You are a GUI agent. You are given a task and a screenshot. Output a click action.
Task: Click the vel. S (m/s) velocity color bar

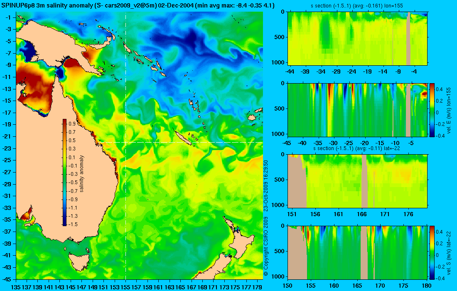pyautogui.click(x=432, y=252)
